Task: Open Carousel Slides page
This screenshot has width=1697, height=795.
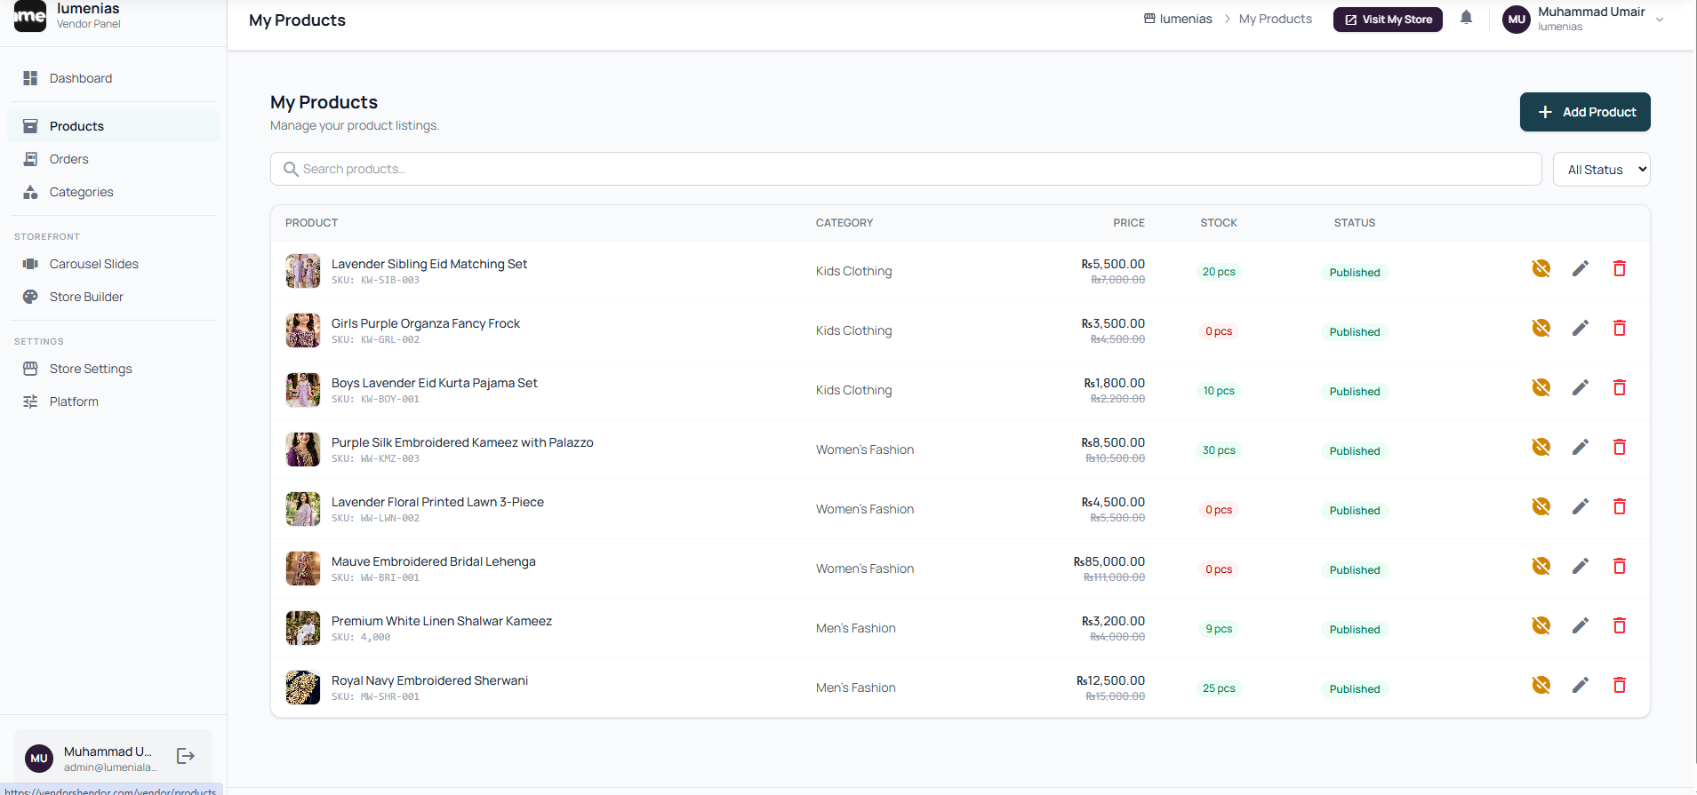Action: (x=113, y=264)
